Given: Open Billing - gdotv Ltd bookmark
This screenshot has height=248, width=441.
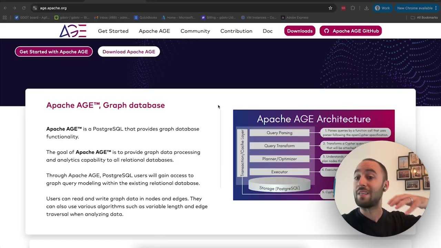Looking at the screenshot, I should pos(218,18).
